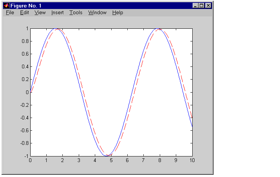
Task: Click y-axis tick label 0.4
Action: point(25,66)
